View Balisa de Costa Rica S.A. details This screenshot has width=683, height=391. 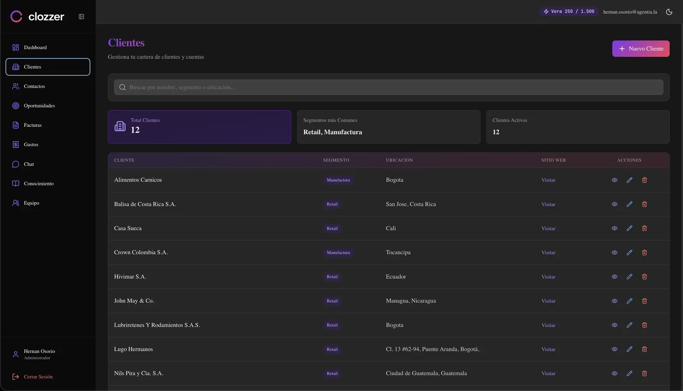(614, 204)
